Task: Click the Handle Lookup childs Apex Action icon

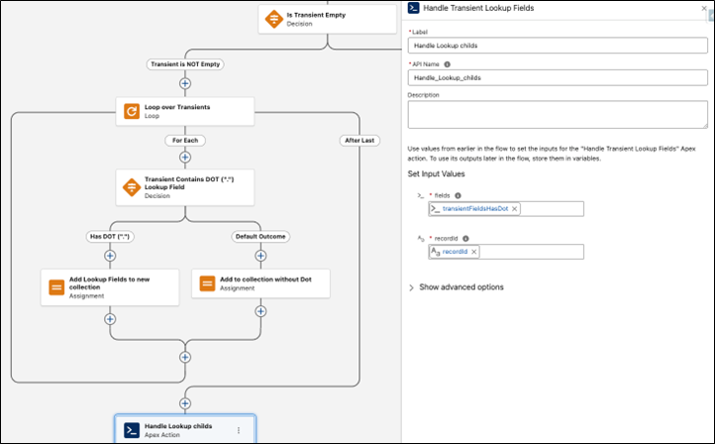Action: click(x=131, y=429)
